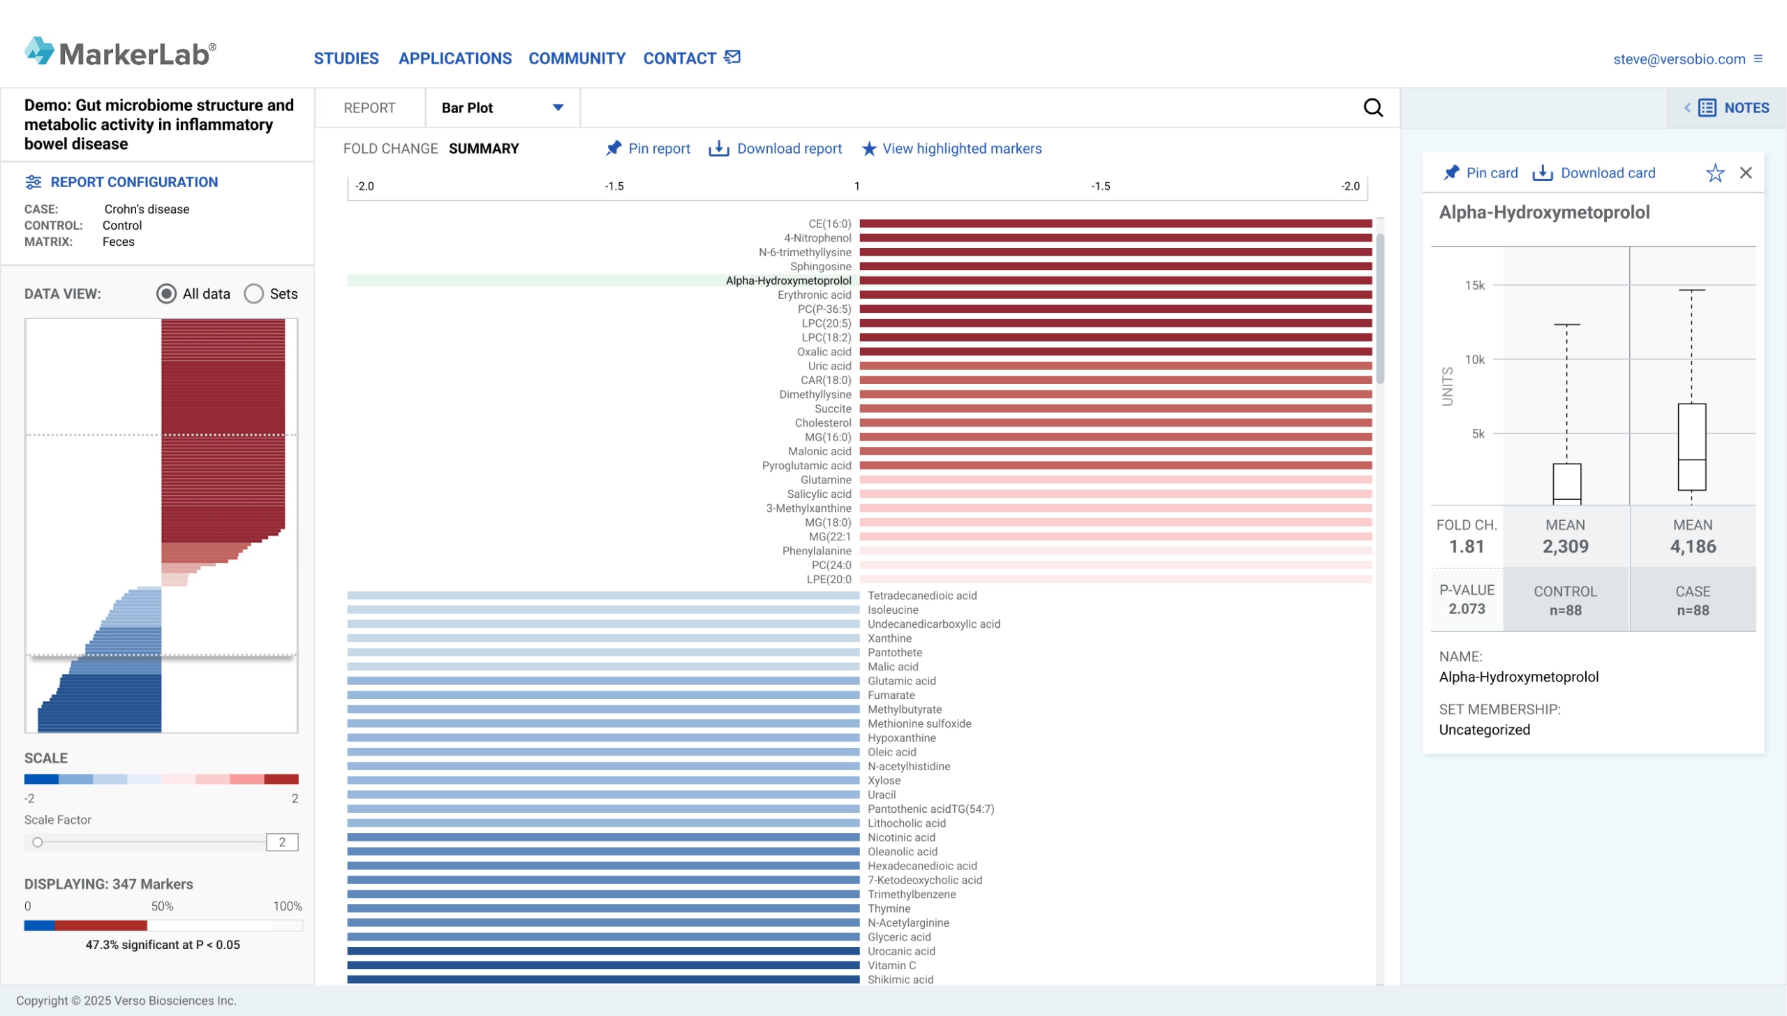Open the Studies menu
1787x1016 pixels.
[346, 59]
